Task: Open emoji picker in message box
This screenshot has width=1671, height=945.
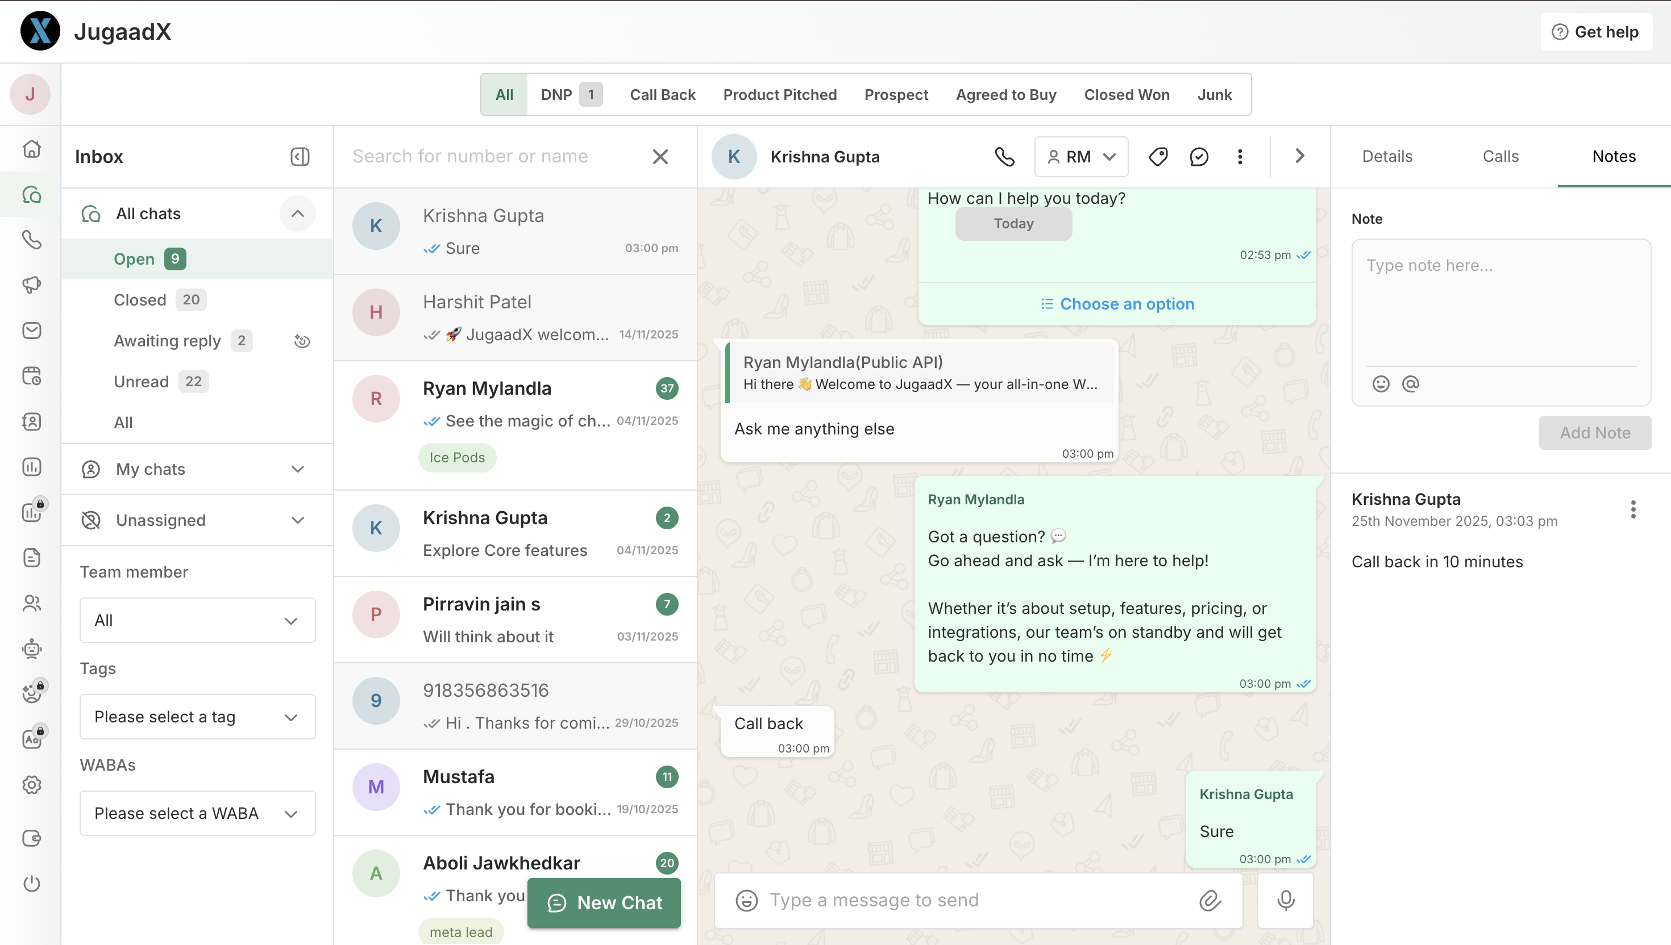Action: (x=746, y=900)
